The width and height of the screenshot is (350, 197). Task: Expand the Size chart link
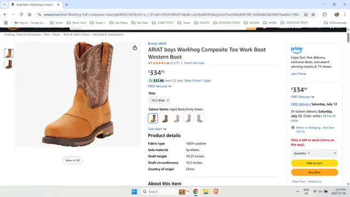coord(157,129)
